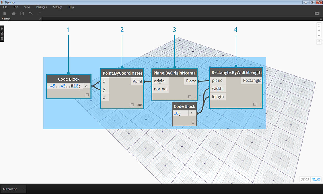Click the Rectangle output port

[x=252, y=81]
